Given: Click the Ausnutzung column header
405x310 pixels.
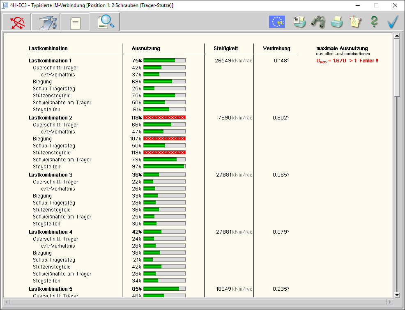Looking at the screenshot, I should point(146,48).
